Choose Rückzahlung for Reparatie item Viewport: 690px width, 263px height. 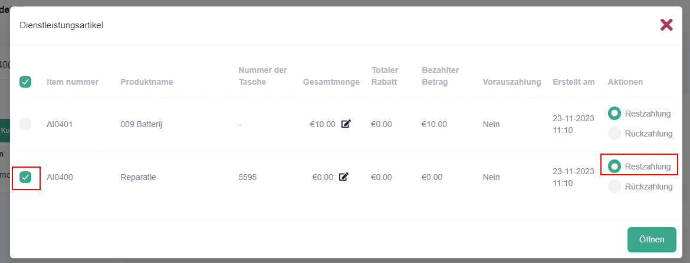pos(615,187)
